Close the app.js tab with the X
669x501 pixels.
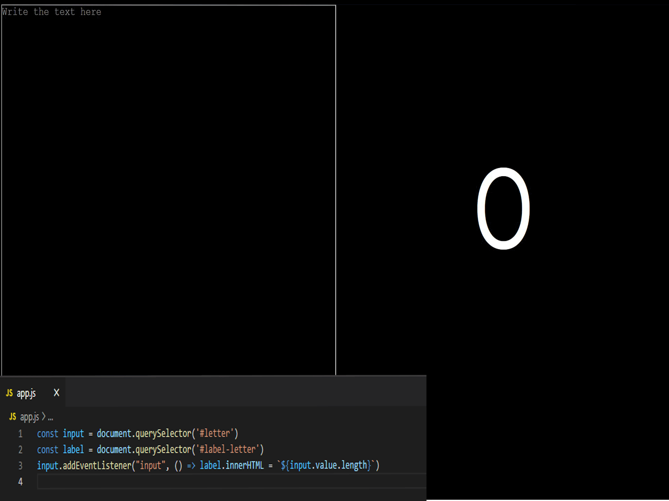pos(56,393)
